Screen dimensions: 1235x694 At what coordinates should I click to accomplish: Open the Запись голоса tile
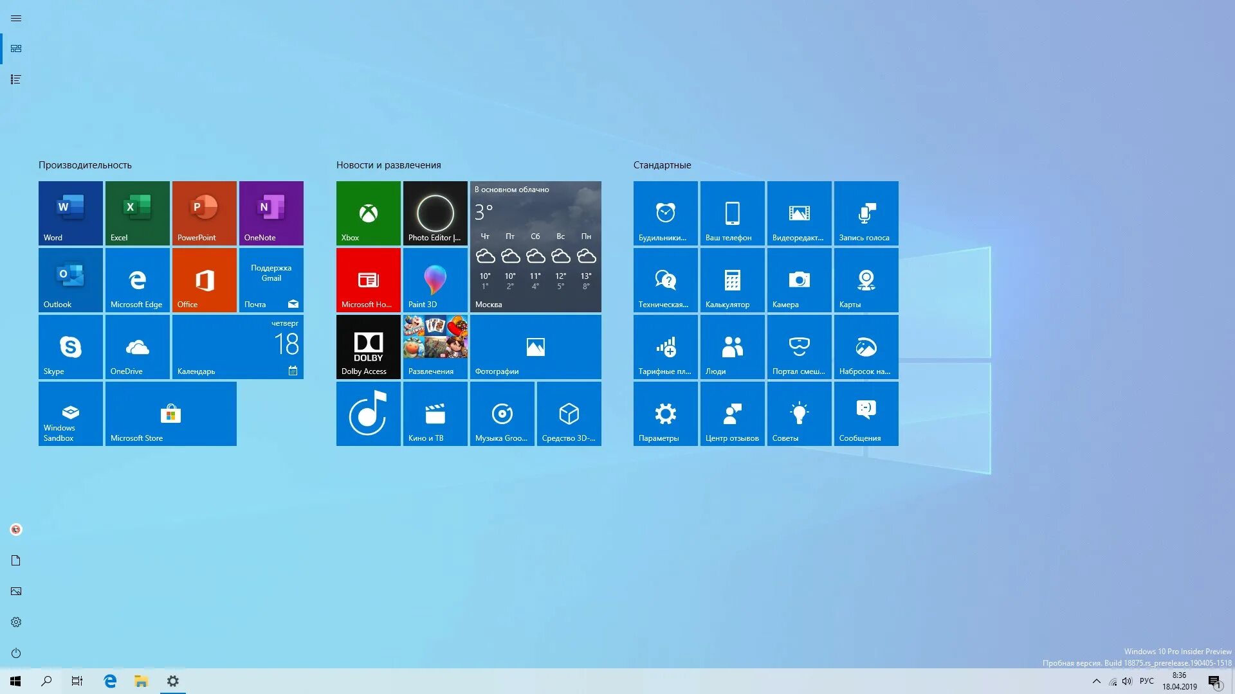(866, 213)
